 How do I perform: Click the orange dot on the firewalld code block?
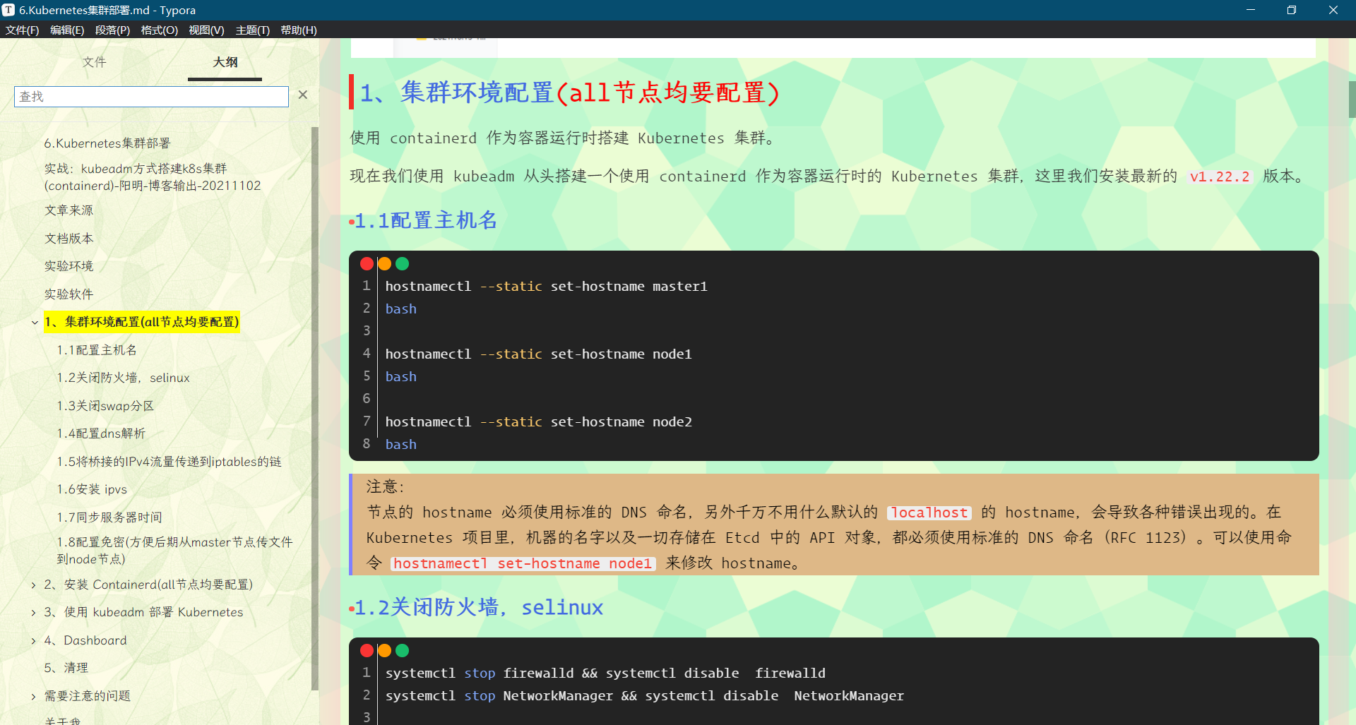click(x=384, y=651)
